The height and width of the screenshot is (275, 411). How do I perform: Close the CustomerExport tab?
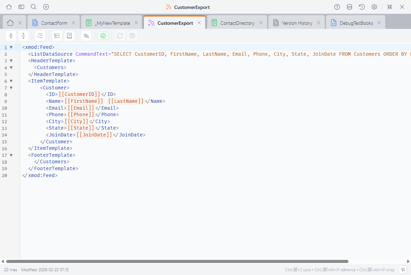[x=199, y=23]
